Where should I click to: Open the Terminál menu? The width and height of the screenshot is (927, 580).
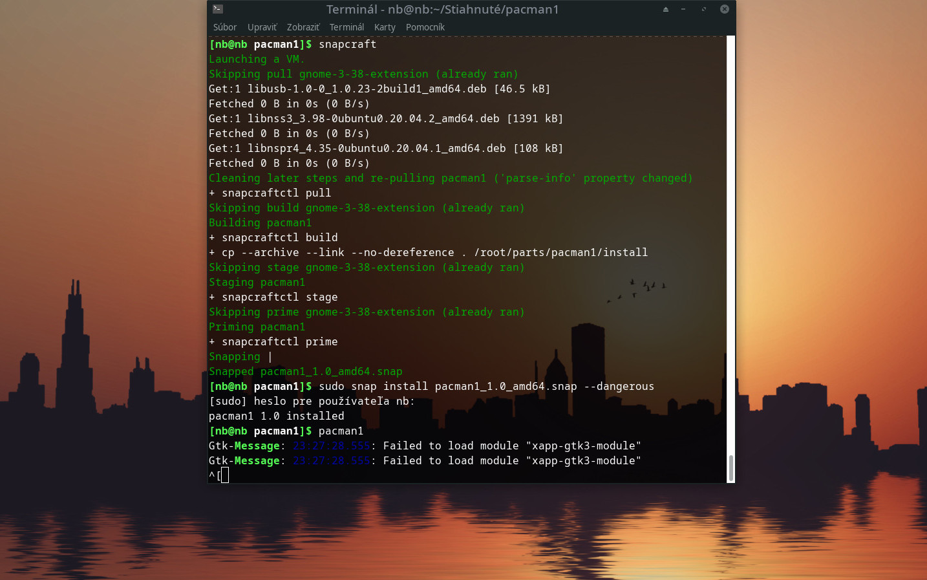point(346,27)
